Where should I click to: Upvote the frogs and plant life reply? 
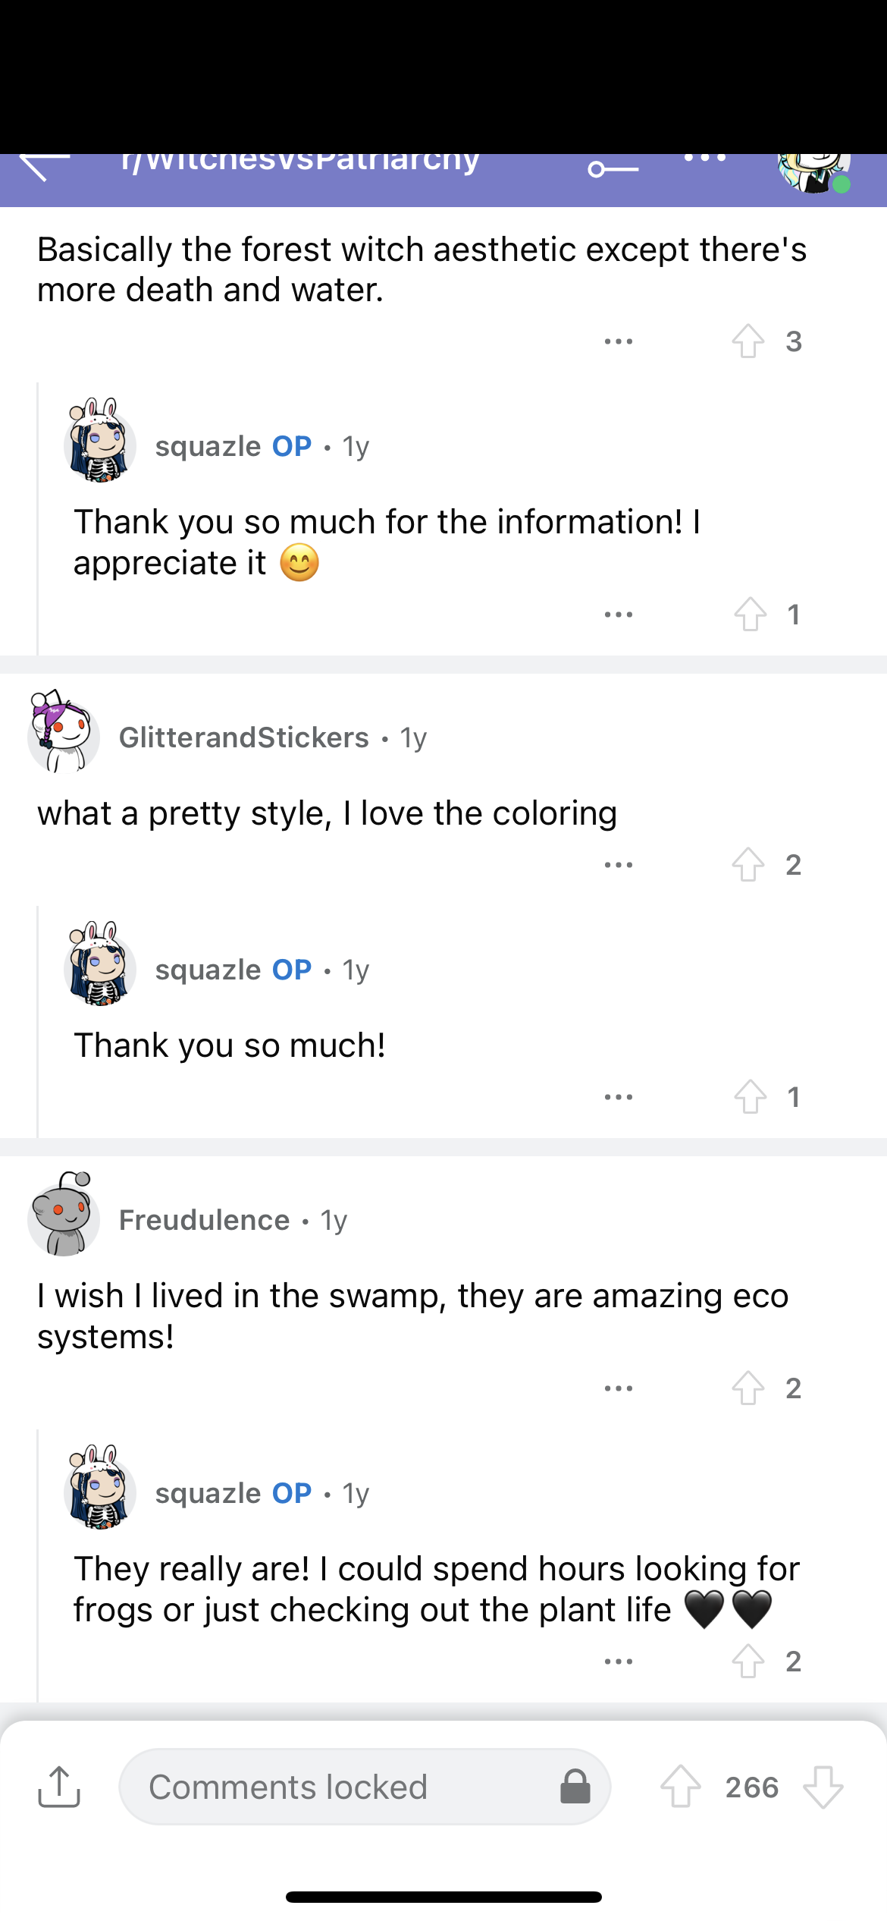pos(748,1661)
